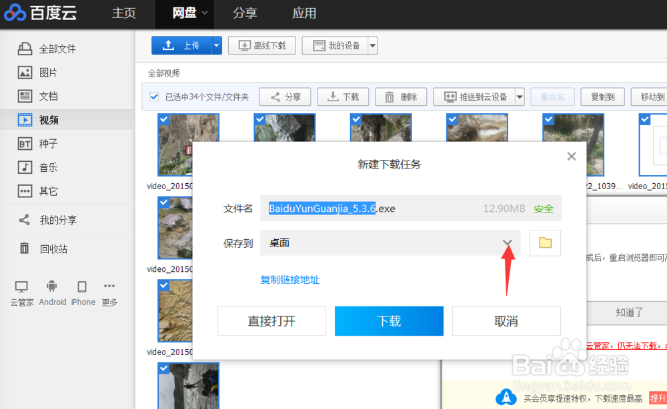Click the 云管家 desktop client icon

click(x=21, y=287)
